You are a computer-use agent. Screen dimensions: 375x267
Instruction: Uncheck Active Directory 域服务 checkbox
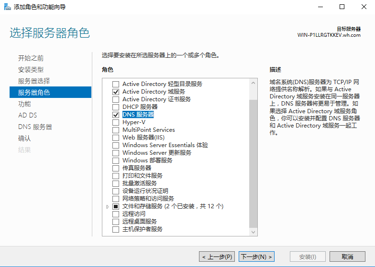115,92
